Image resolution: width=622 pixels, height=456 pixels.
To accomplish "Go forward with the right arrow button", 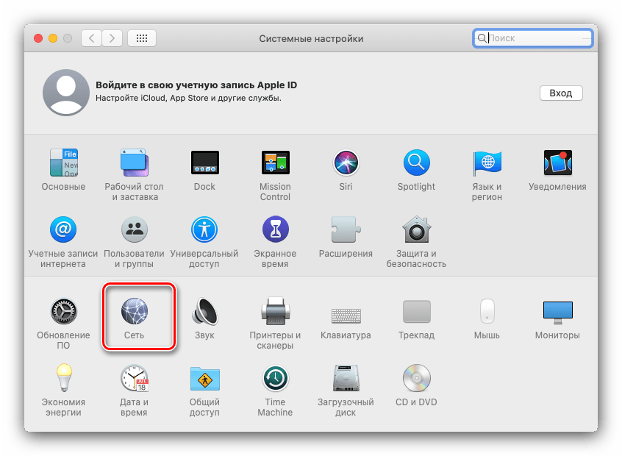I will point(112,38).
